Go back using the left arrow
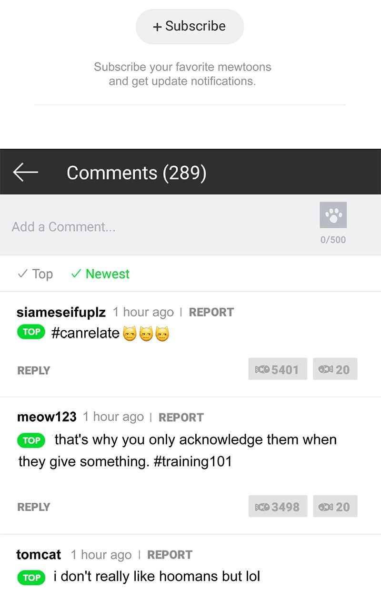The image size is (381, 610). [25, 172]
